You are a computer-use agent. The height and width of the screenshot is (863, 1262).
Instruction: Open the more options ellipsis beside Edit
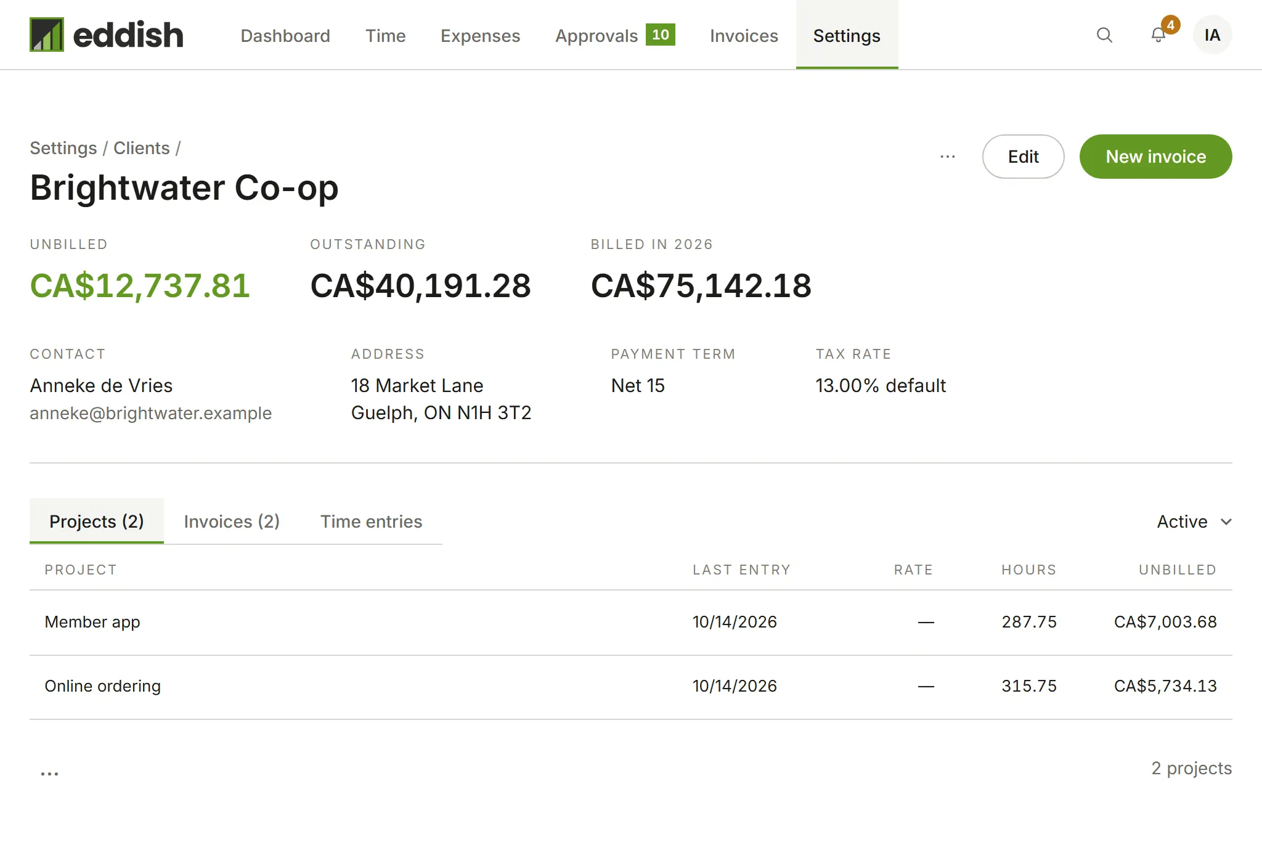click(x=948, y=157)
